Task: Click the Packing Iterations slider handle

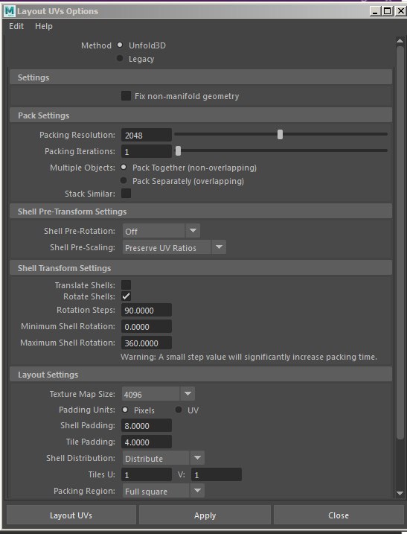Action: [x=178, y=150]
